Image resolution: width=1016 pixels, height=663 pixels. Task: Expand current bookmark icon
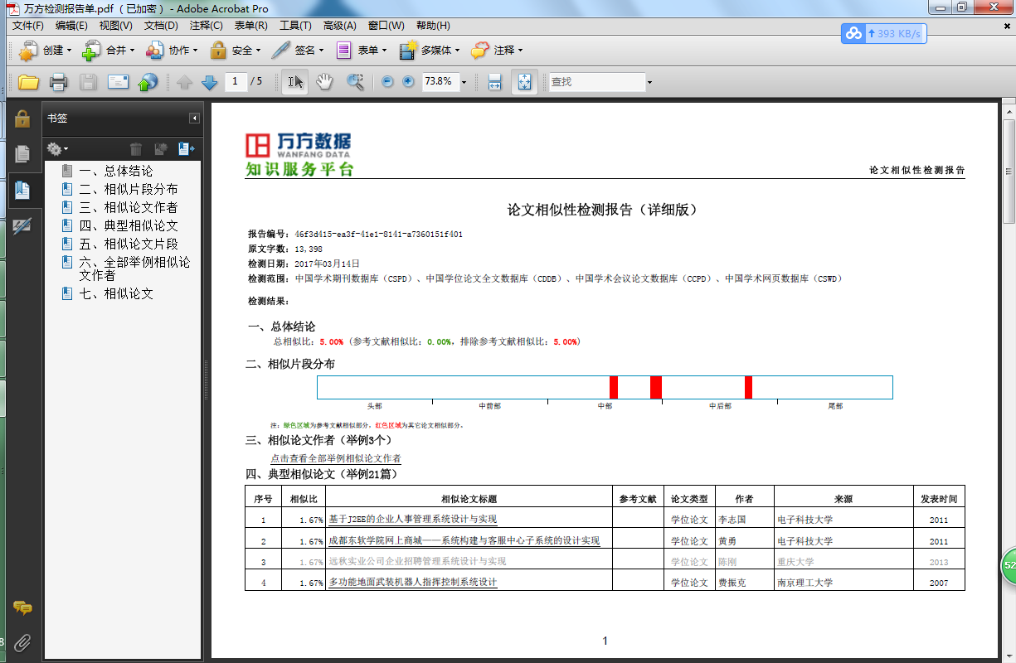point(186,149)
